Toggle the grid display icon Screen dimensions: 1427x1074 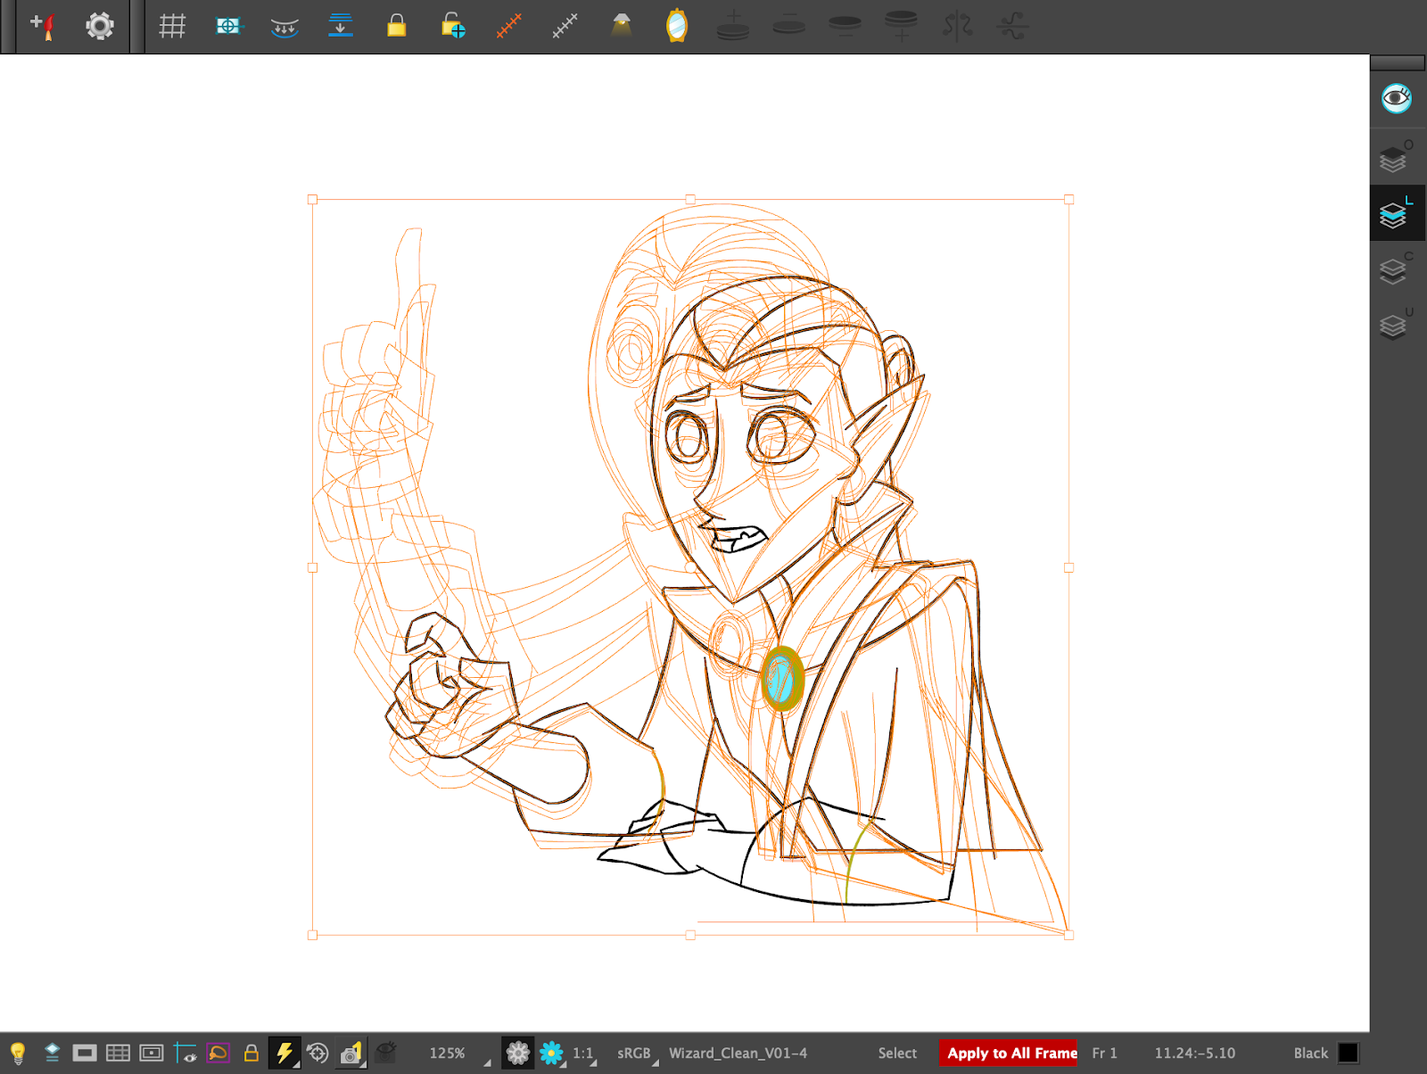click(172, 26)
